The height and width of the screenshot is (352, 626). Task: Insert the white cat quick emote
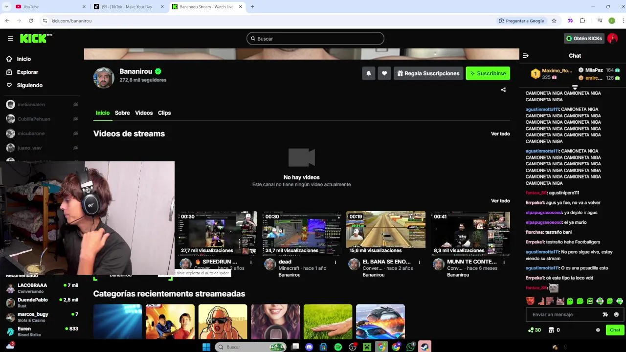[560, 301]
